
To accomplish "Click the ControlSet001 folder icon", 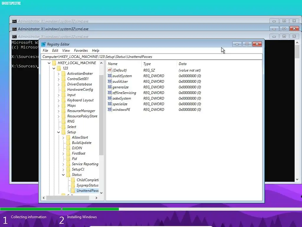I will pos(64,79).
